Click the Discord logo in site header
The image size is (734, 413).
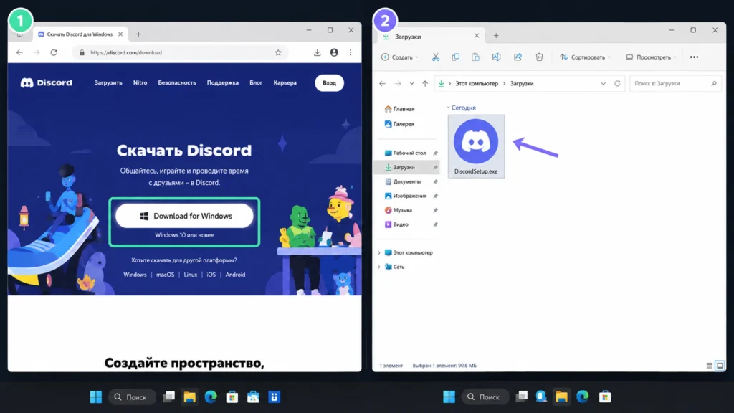click(47, 83)
